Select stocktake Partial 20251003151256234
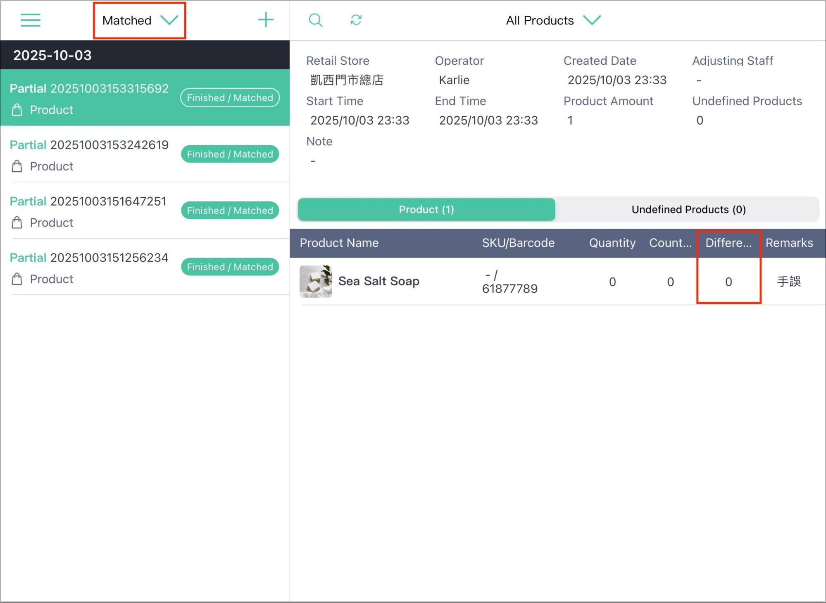Screen dimensions: 826x603 point(145,267)
